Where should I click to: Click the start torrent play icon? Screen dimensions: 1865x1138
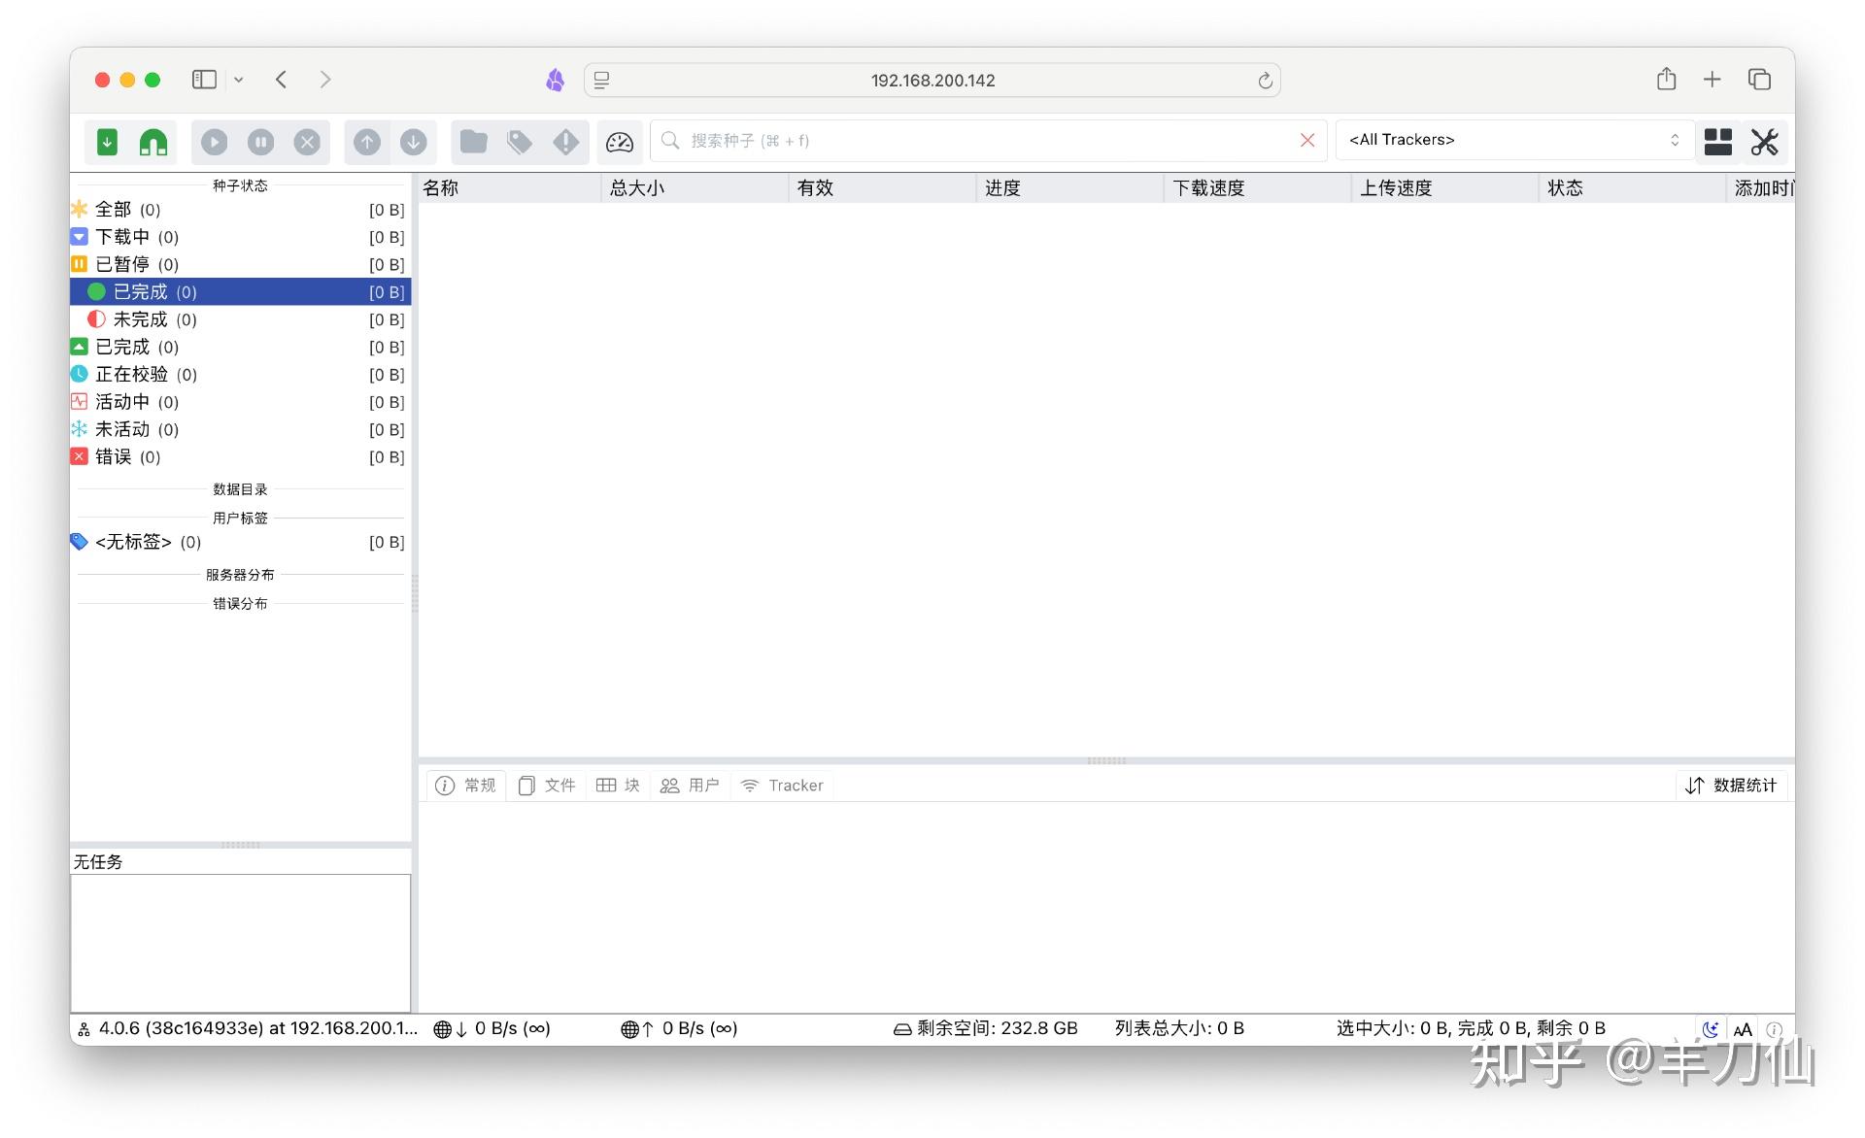(214, 141)
